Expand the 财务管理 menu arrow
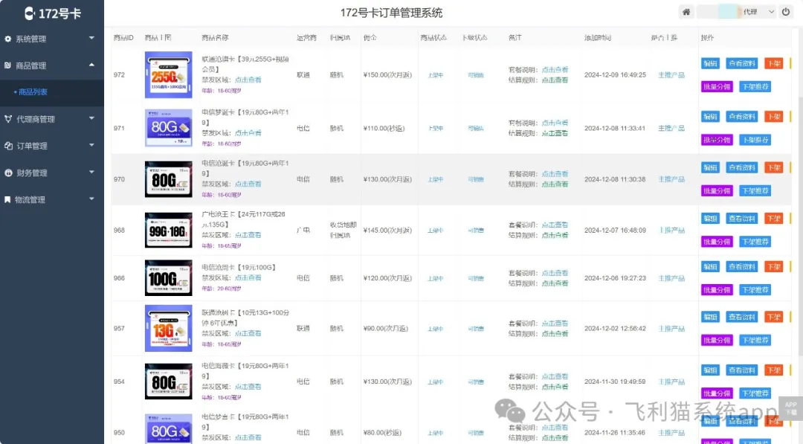This screenshot has height=444, width=803. (x=91, y=172)
